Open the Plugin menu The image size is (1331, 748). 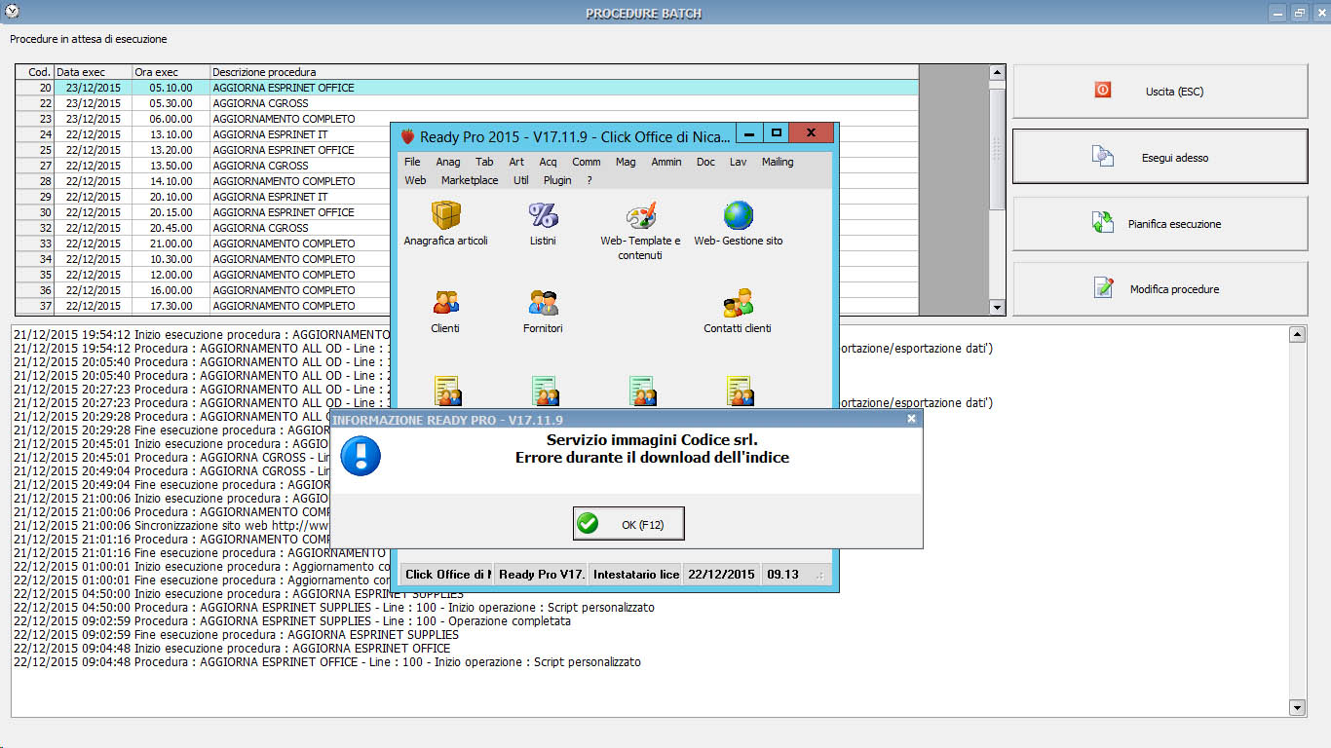click(x=557, y=180)
